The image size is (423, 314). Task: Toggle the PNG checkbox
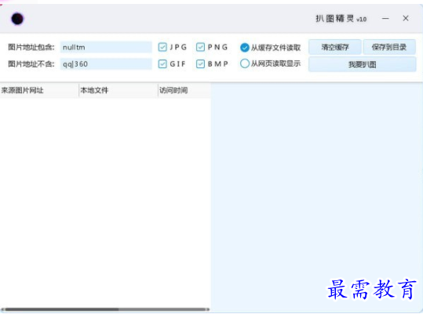pyautogui.click(x=200, y=47)
